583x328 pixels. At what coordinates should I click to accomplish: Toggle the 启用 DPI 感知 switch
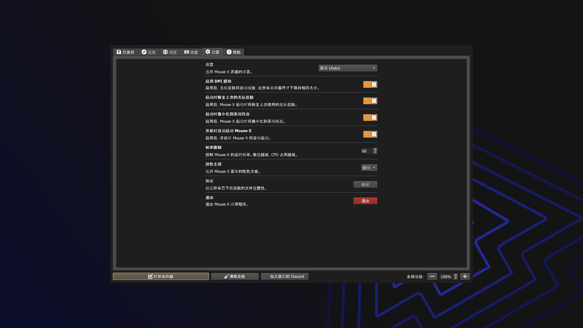point(370,84)
